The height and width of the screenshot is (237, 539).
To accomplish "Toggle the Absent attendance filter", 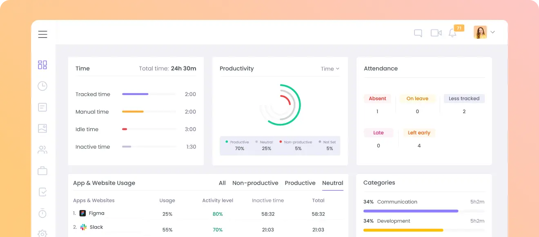I will click(x=377, y=98).
